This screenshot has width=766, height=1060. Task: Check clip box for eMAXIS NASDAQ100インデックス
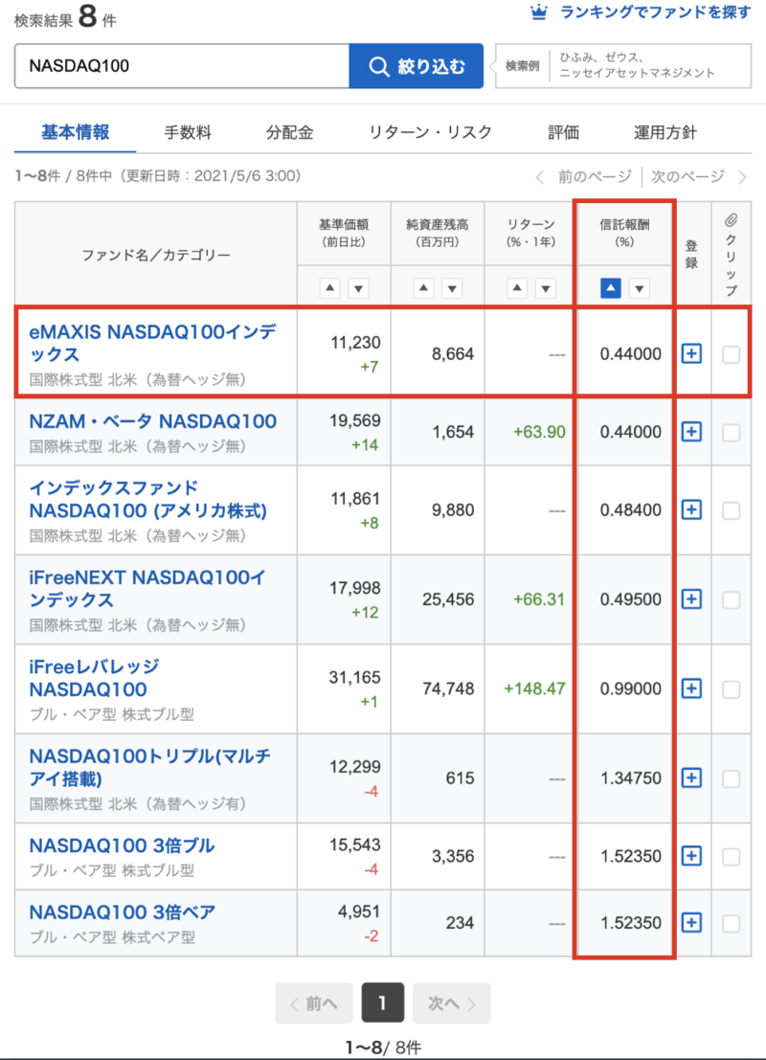pos(731,354)
